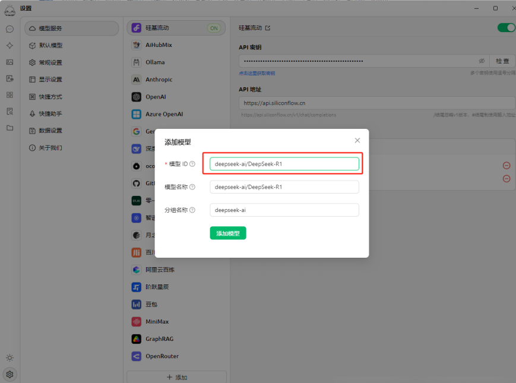Image resolution: width=516 pixels, height=383 pixels.
Task: Select OpenAI provider
Action: point(176,97)
